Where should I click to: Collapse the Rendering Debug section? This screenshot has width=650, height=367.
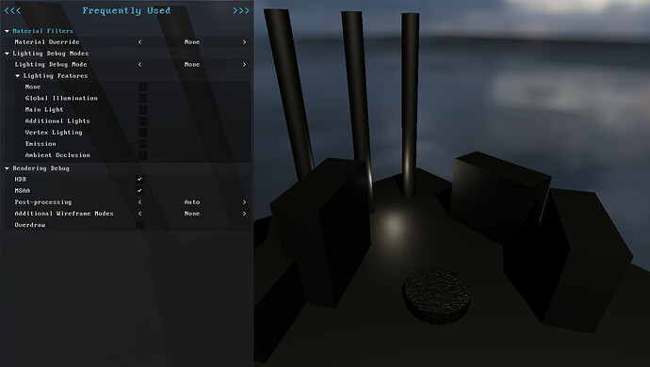pyautogui.click(x=7, y=168)
